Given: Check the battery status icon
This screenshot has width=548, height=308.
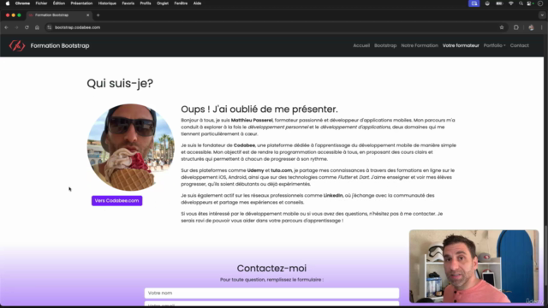Looking at the screenshot, I should point(499,3).
